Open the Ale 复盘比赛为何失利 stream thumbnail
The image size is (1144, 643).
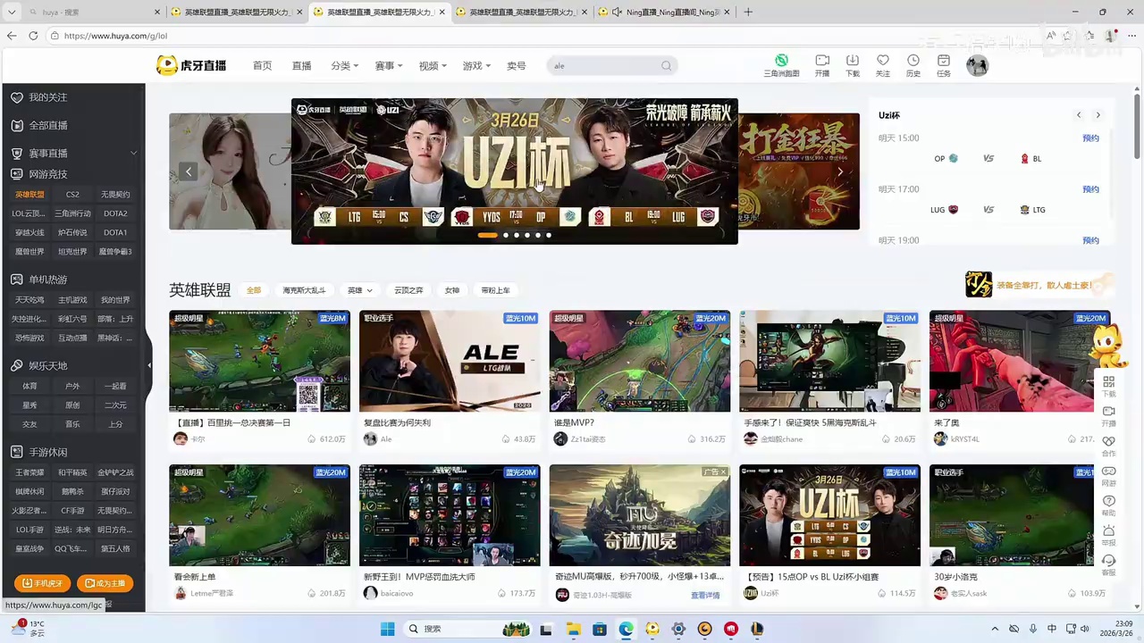pyautogui.click(x=450, y=361)
